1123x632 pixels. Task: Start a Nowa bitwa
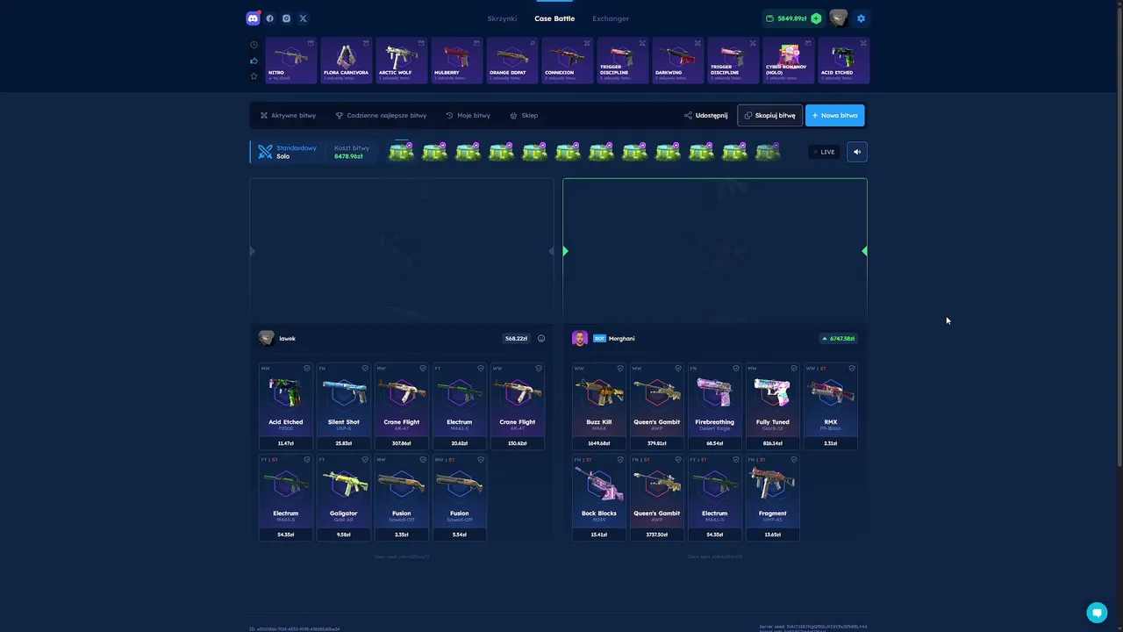tap(834, 116)
